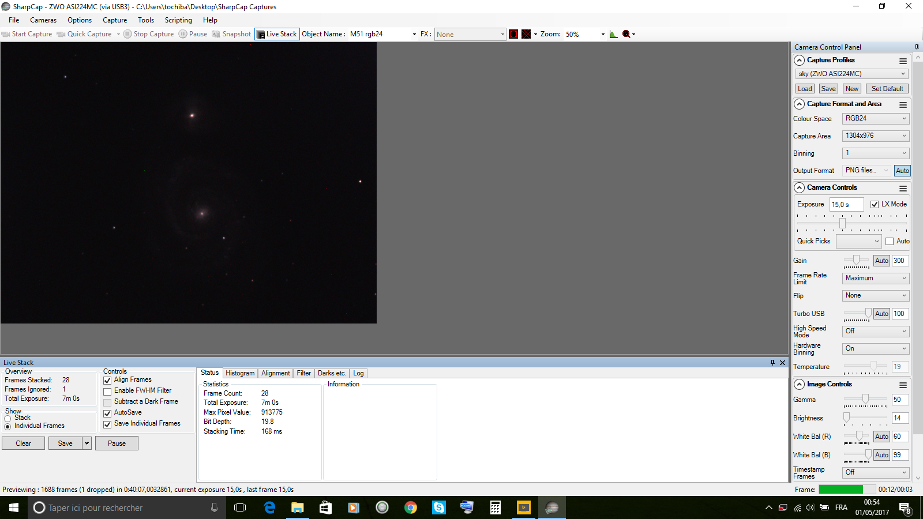This screenshot has width=923, height=519.
Task: Select the Stack radio button
Action: point(7,419)
